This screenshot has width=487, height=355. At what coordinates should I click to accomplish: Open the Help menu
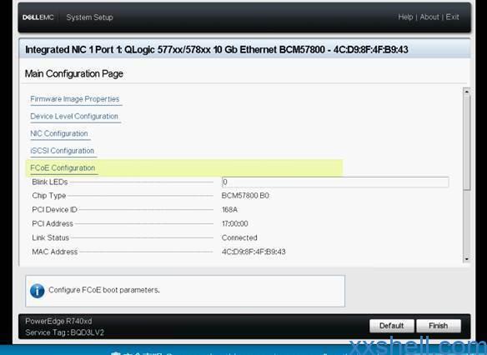(x=405, y=17)
